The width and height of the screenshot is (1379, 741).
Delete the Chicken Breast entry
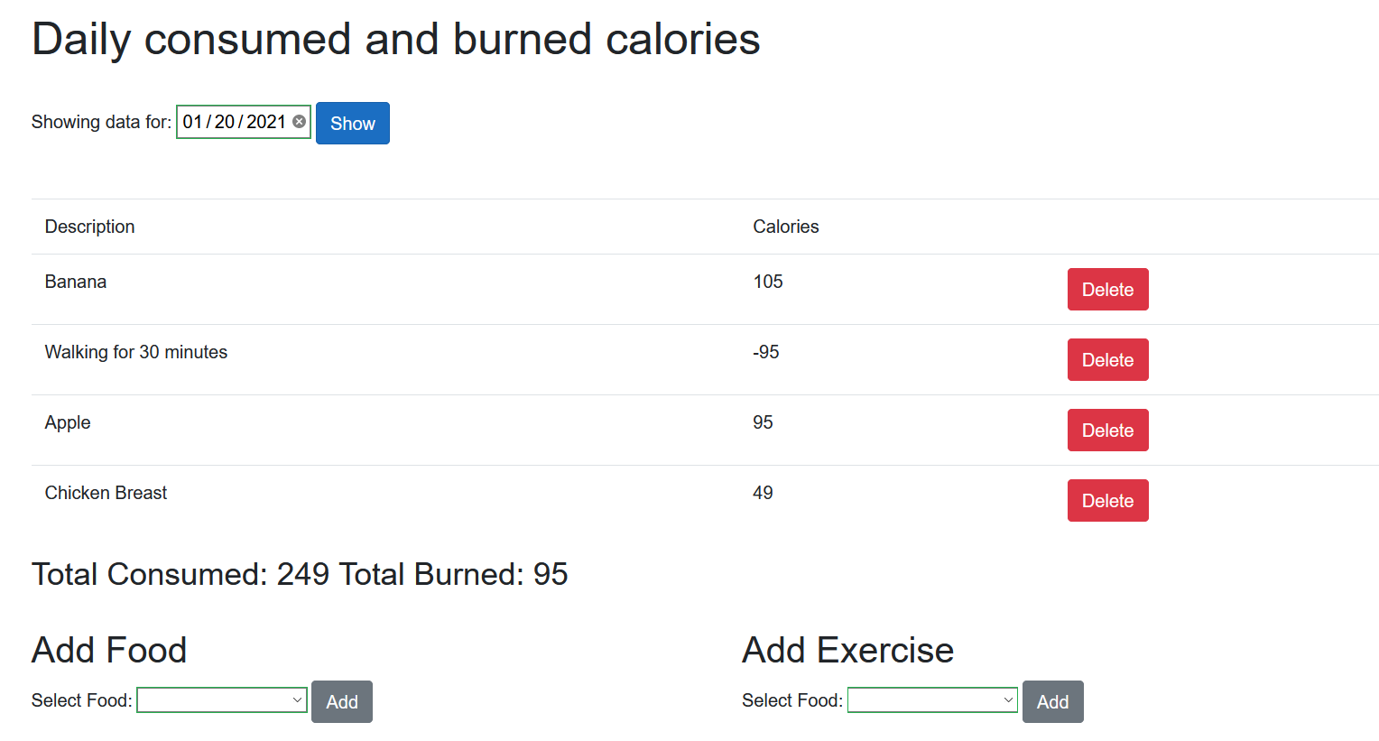(x=1107, y=501)
